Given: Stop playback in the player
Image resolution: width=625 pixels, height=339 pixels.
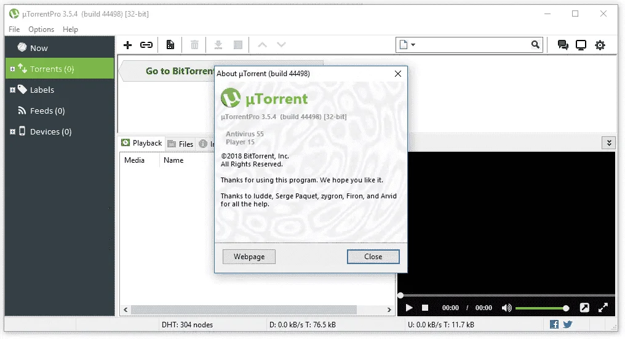Looking at the screenshot, I should click(425, 308).
